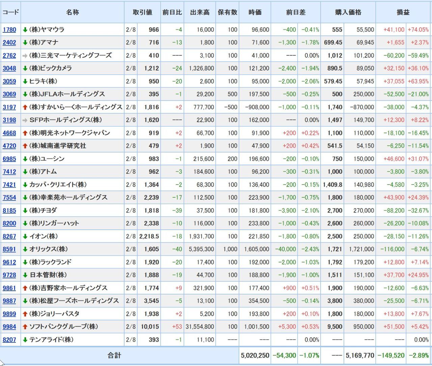Click the gray right arrow beside (株)三光マーケティングフーズ
Screen dimensions: 432x366
[25, 56]
